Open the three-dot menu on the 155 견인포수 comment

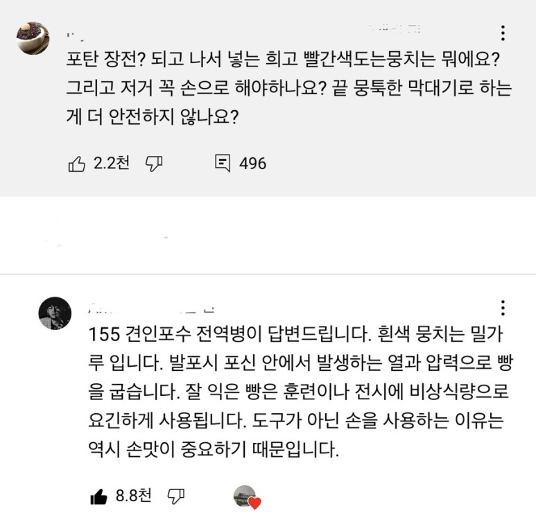click(x=503, y=308)
